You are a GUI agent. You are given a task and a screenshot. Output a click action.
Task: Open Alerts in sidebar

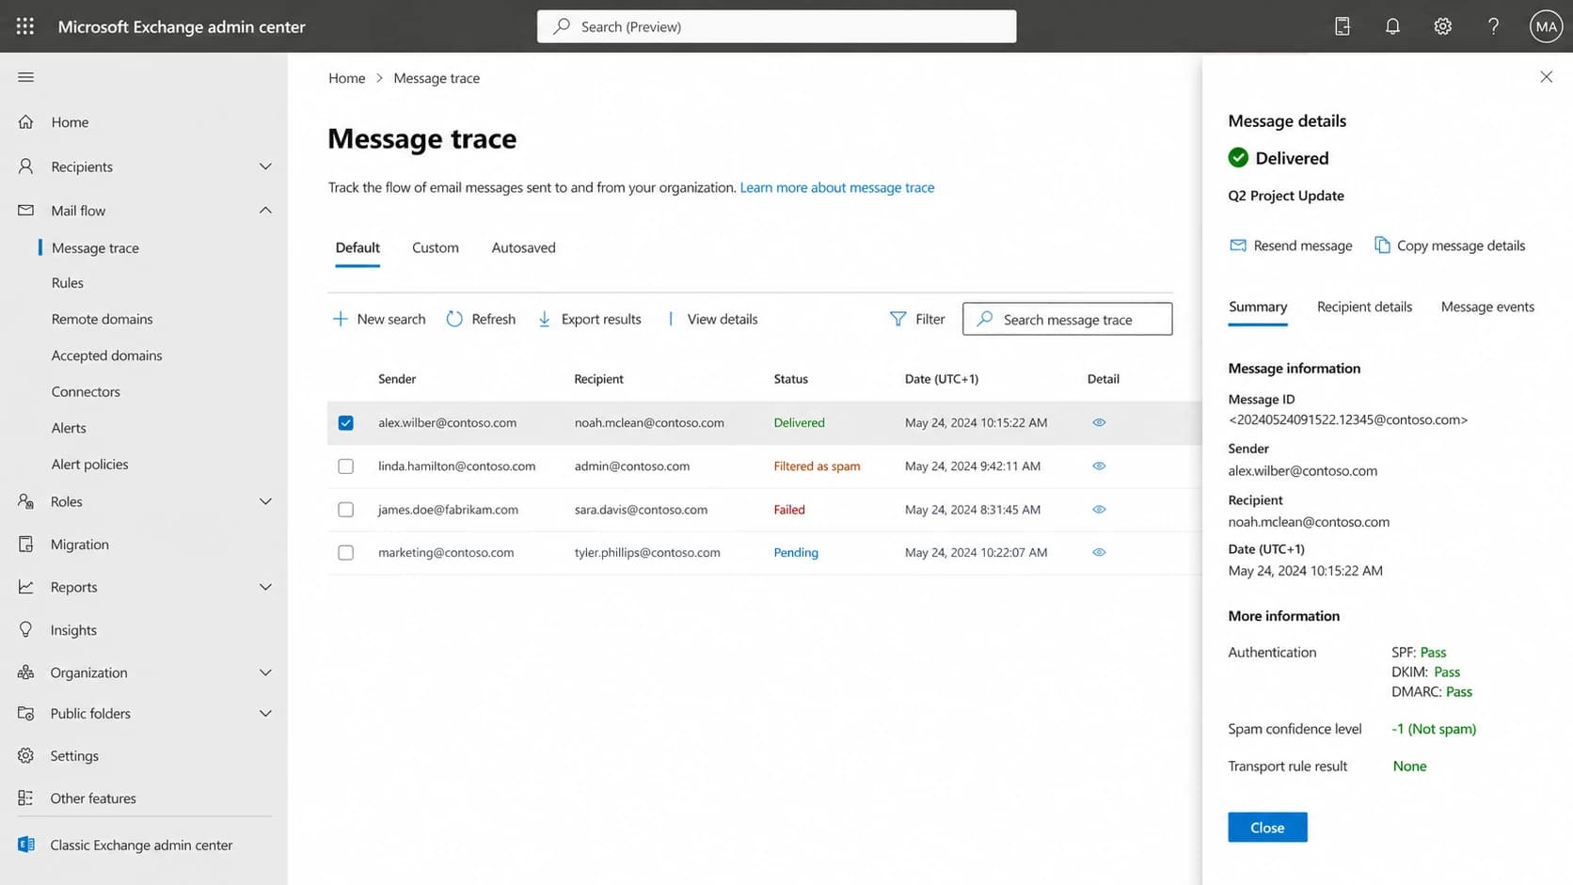pos(69,427)
